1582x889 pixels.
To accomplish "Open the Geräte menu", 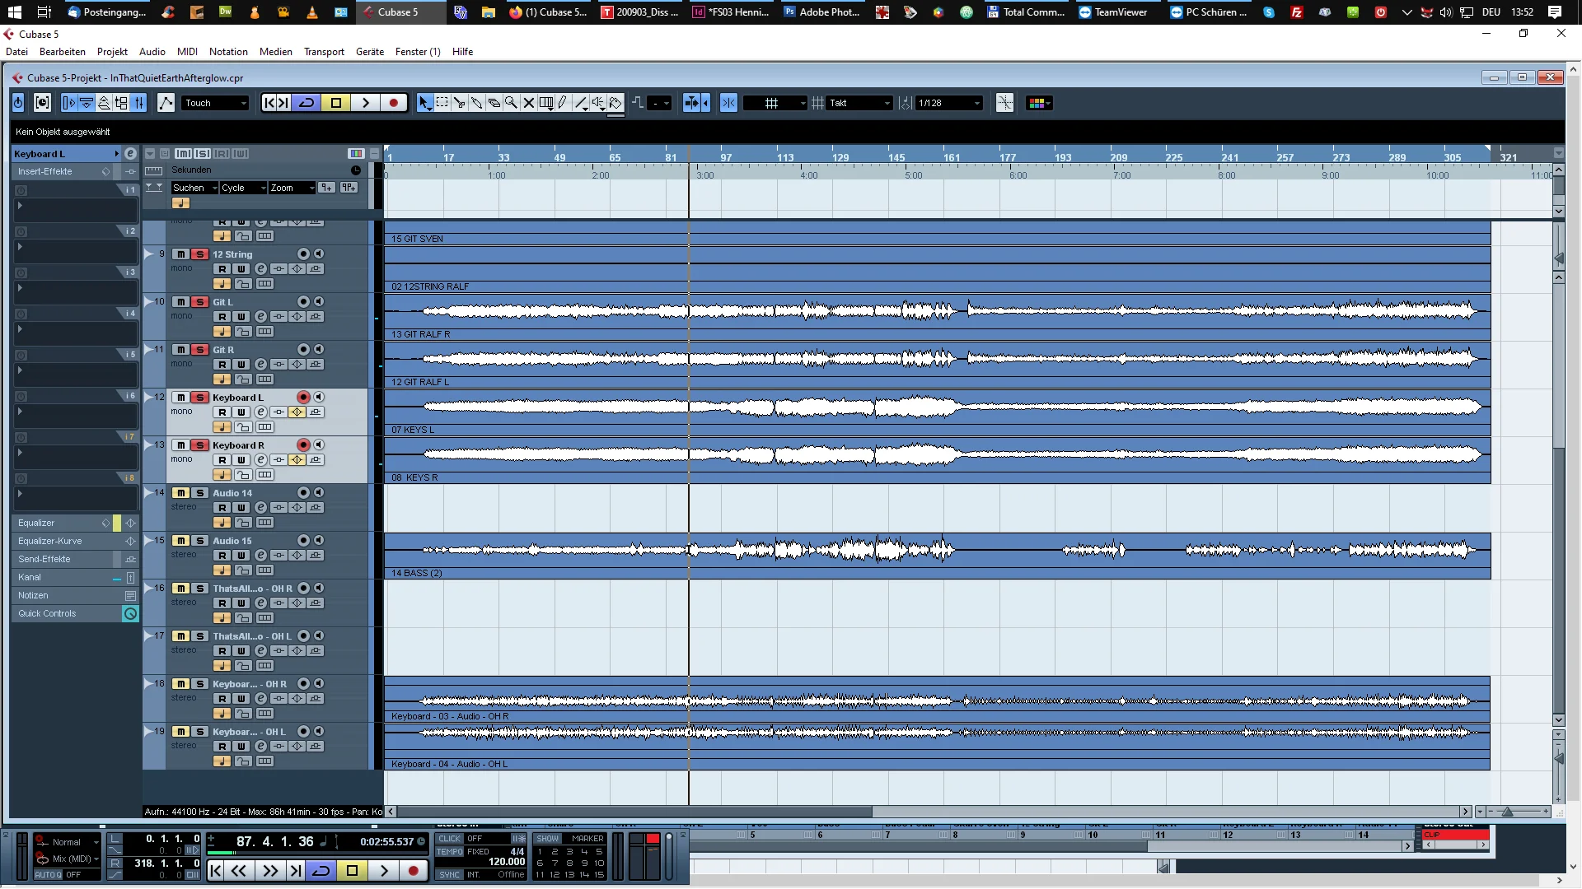I will click(x=370, y=52).
